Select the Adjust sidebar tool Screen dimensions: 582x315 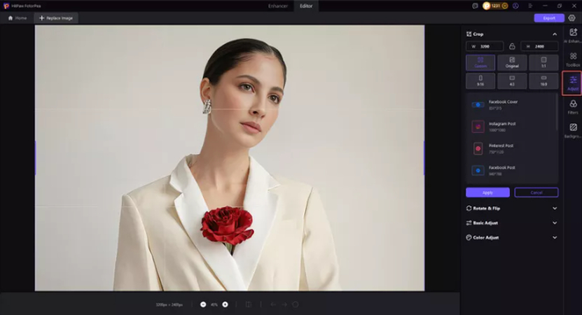pos(573,83)
